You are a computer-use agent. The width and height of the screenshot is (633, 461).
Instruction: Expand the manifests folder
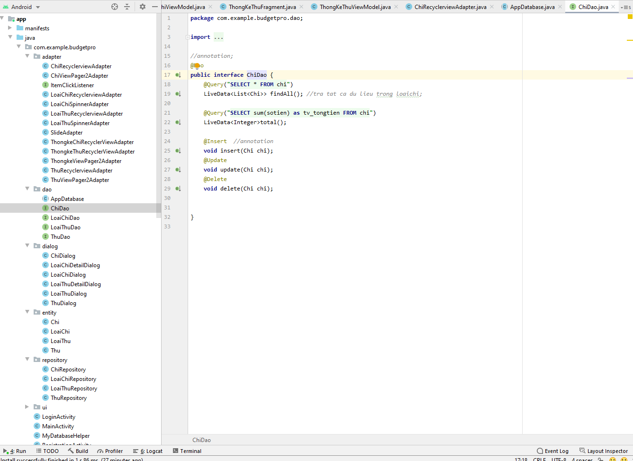point(10,28)
